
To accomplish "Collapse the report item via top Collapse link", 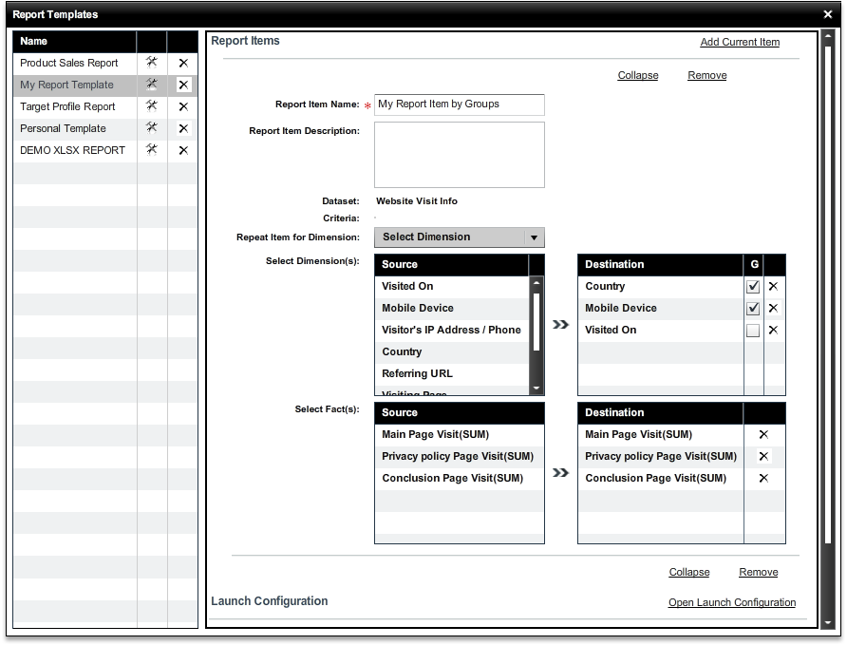I will 637,75.
